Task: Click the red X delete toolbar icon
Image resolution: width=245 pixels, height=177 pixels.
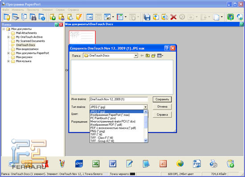Action: [x=173, y=17]
